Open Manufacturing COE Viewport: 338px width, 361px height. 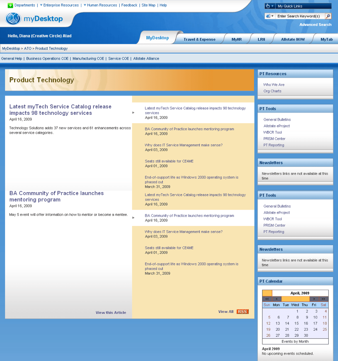(88, 58)
